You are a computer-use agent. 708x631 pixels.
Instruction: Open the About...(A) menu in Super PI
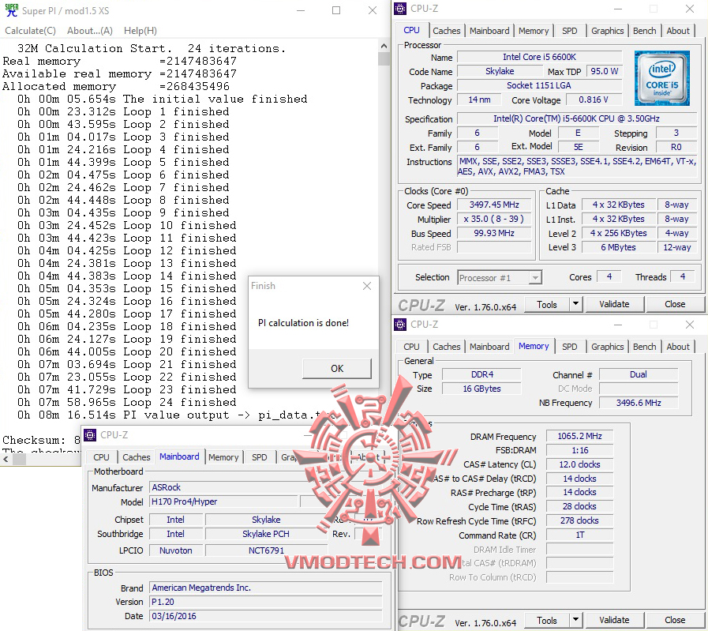tap(90, 31)
